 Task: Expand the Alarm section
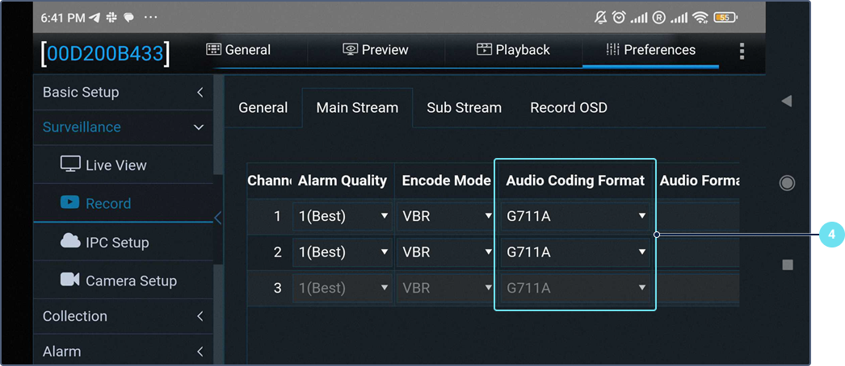coord(123,351)
